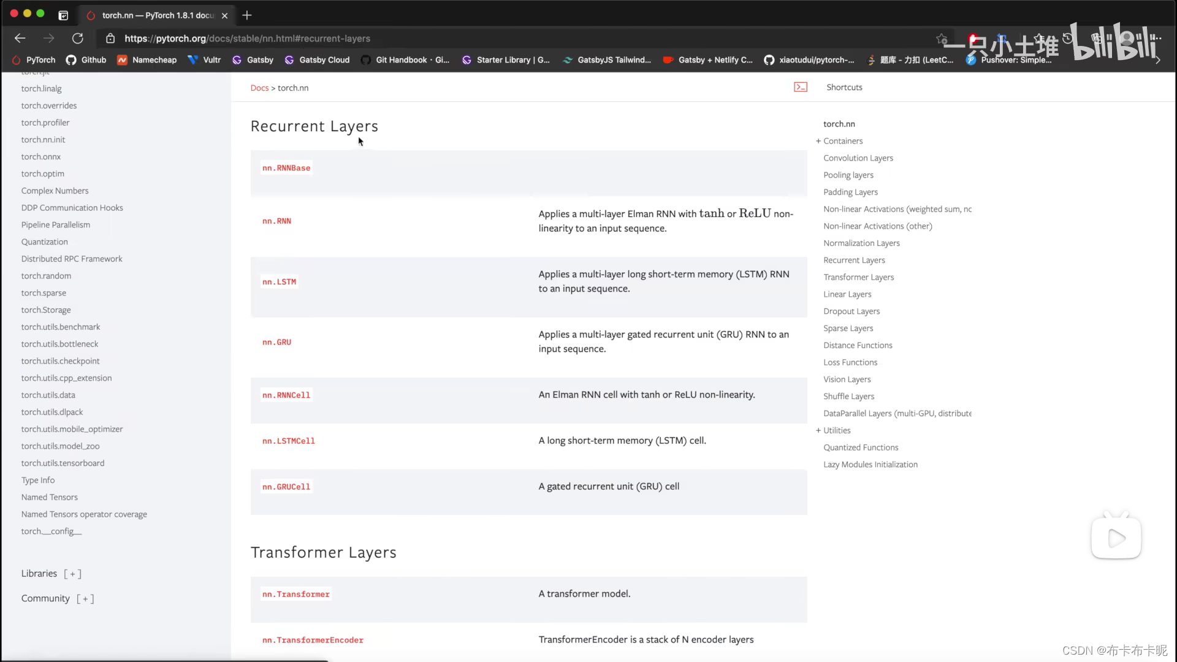Viewport: 1177px width, 662px height.
Task: Click the terminal icon beside Shortcuts
Action: tap(801, 87)
